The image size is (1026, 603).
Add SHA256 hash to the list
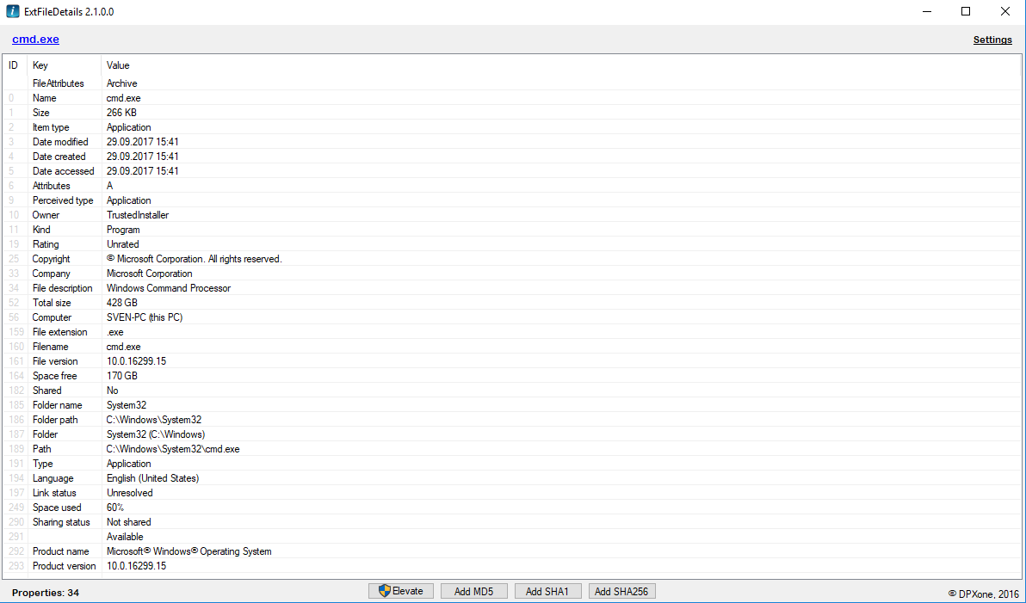(621, 591)
